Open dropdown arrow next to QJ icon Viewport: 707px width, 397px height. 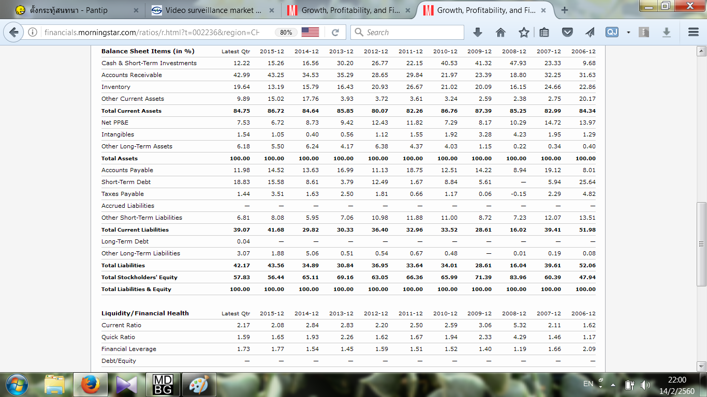(x=628, y=32)
